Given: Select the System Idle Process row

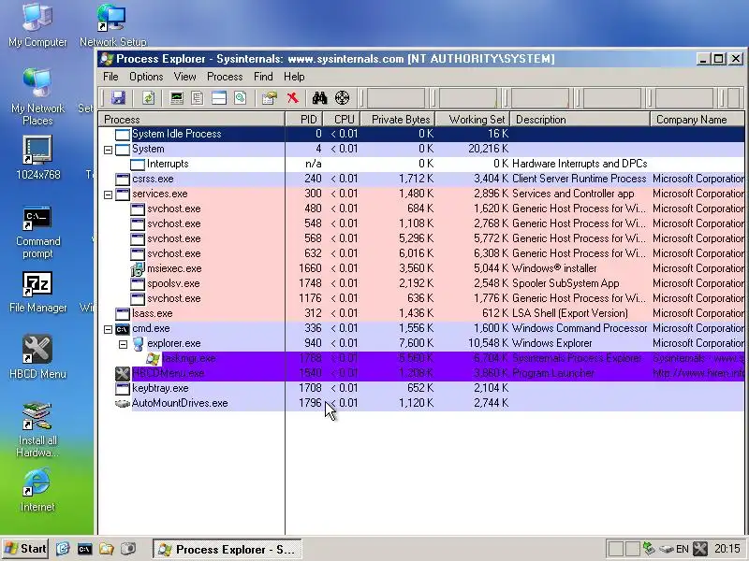Looking at the screenshot, I should (421, 134).
